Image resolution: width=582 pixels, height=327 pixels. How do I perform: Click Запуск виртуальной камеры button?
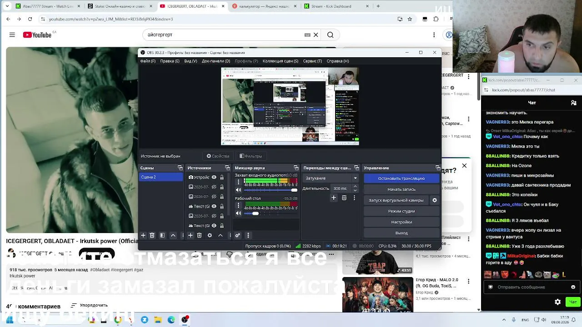coord(396,200)
